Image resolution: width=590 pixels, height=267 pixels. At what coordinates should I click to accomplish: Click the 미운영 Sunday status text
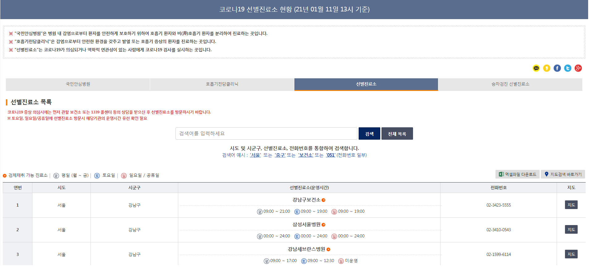[351, 261]
